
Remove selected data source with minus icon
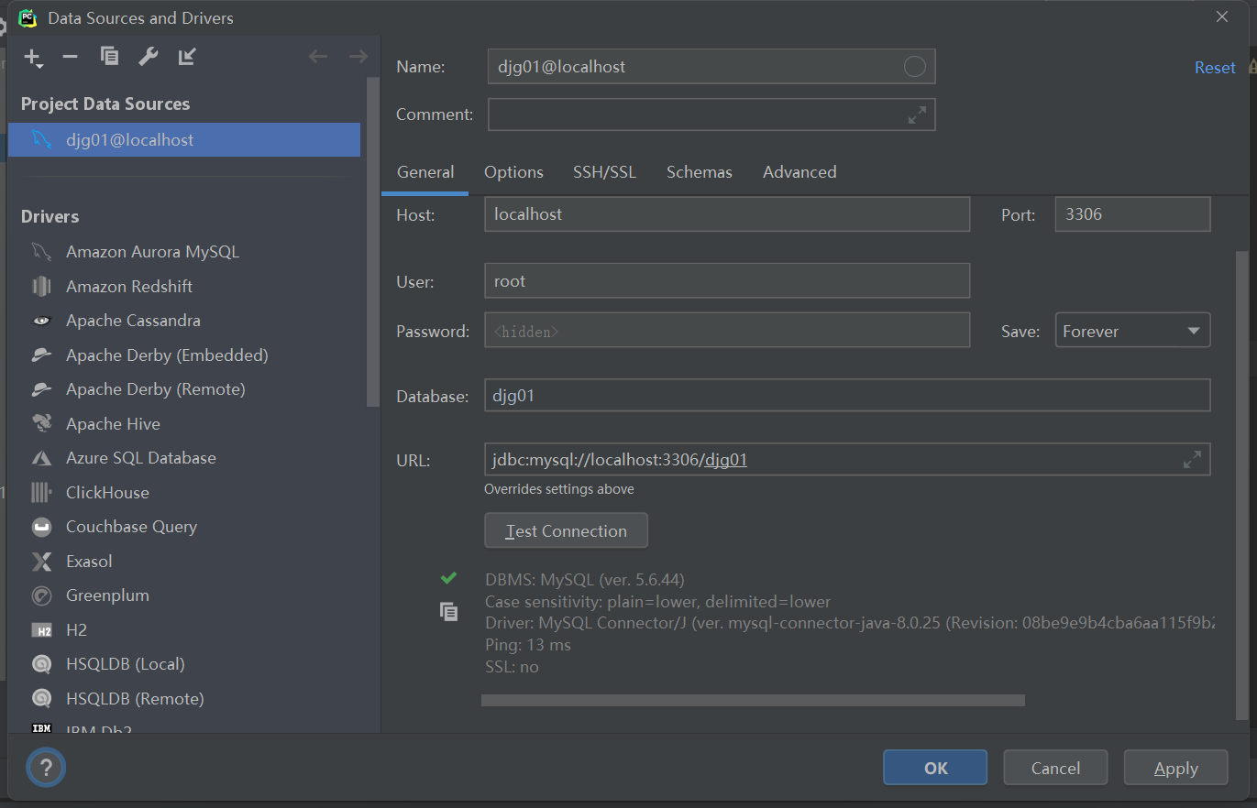(x=71, y=57)
